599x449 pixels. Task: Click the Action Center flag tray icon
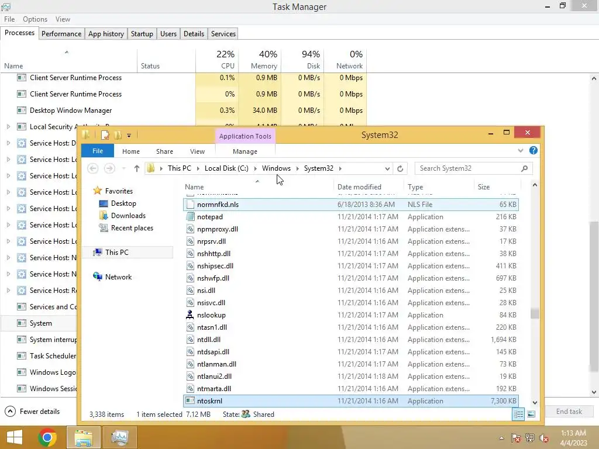point(515,438)
